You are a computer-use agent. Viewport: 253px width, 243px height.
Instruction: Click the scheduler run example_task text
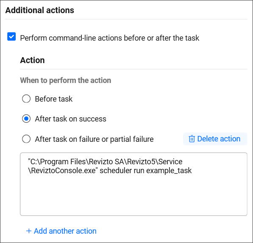click(146, 171)
